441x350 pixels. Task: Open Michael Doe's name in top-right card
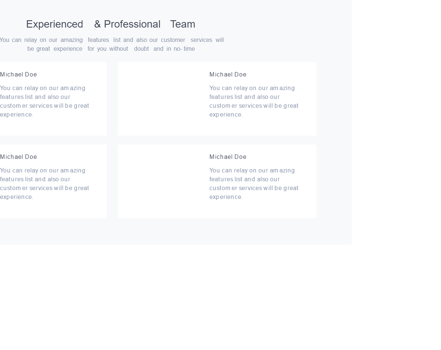tap(228, 75)
